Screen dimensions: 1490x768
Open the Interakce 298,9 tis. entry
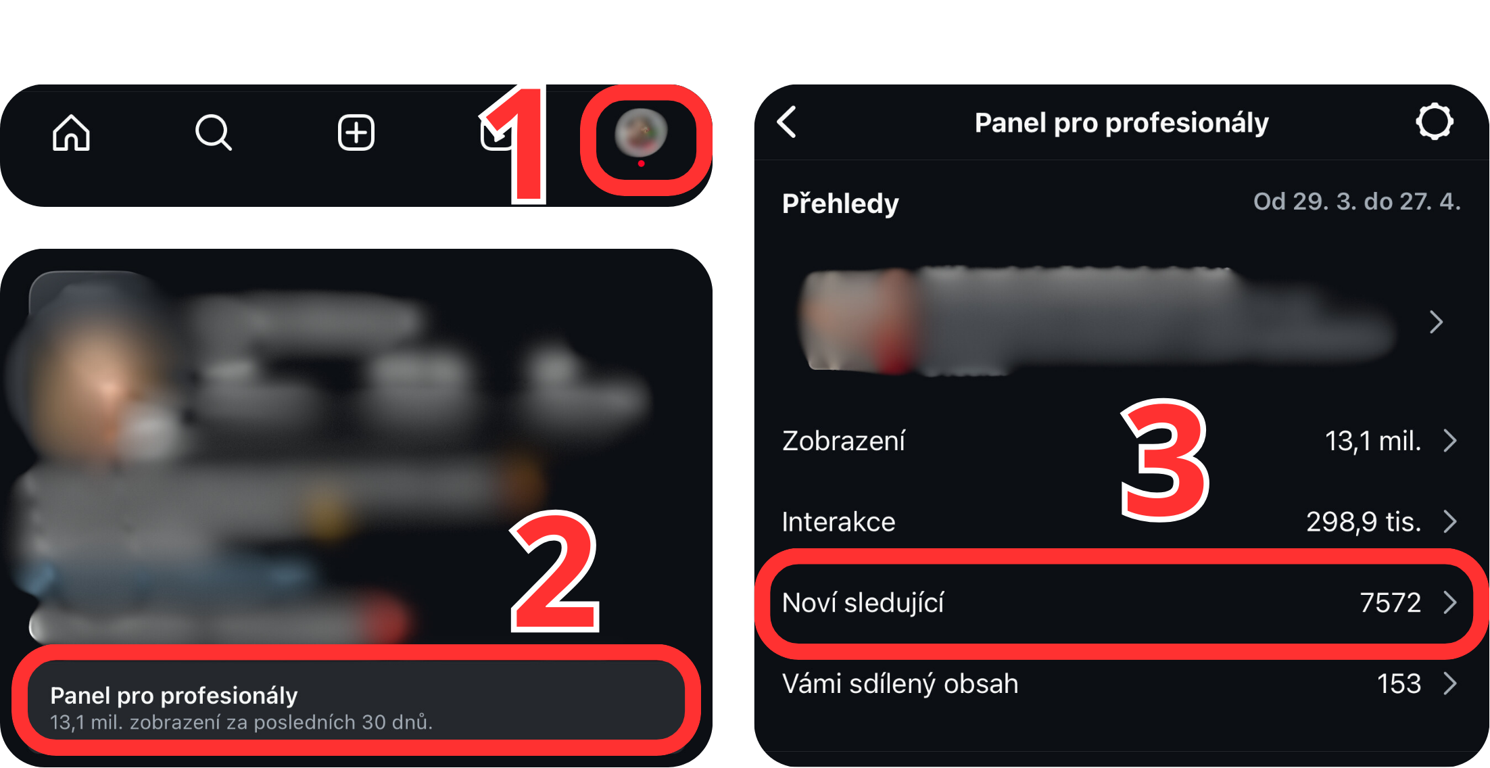1121,522
